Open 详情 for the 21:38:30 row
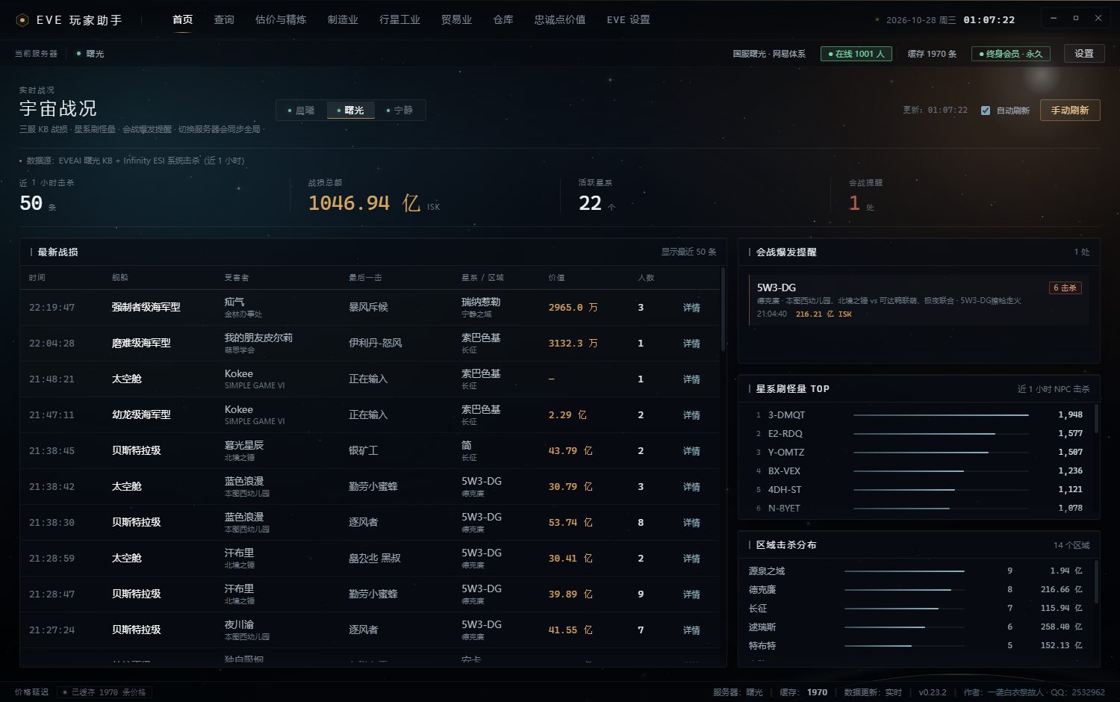The width and height of the screenshot is (1120, 702). coord(691,523)
